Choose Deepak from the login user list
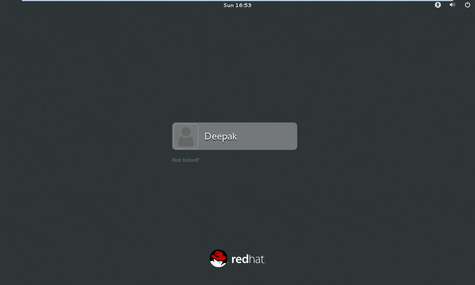 235,136
